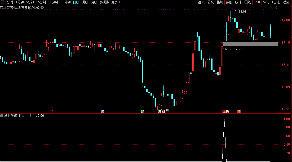The width and height of the screenshot is (292, 162).
Task: Click the red S marker below the chart
Action: pos(52,112)
